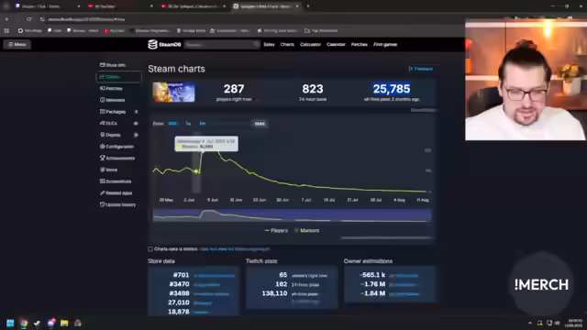Click the 823 24-hour peak number
The width and height of the screenshot is (587, 330).
pos(313,89)
